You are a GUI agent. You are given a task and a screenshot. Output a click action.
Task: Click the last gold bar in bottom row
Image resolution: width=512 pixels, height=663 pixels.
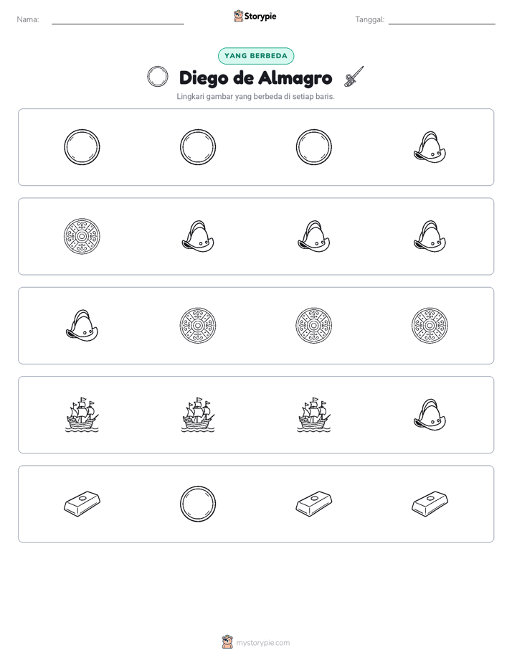pos(430,504)
